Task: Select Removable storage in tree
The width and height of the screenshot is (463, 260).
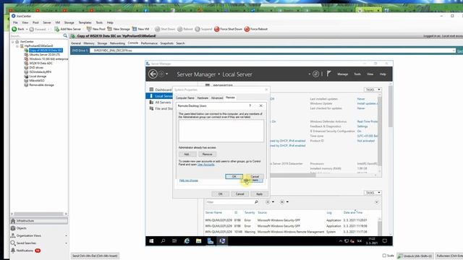Action: pyautogui.click(x=41, y=85)
